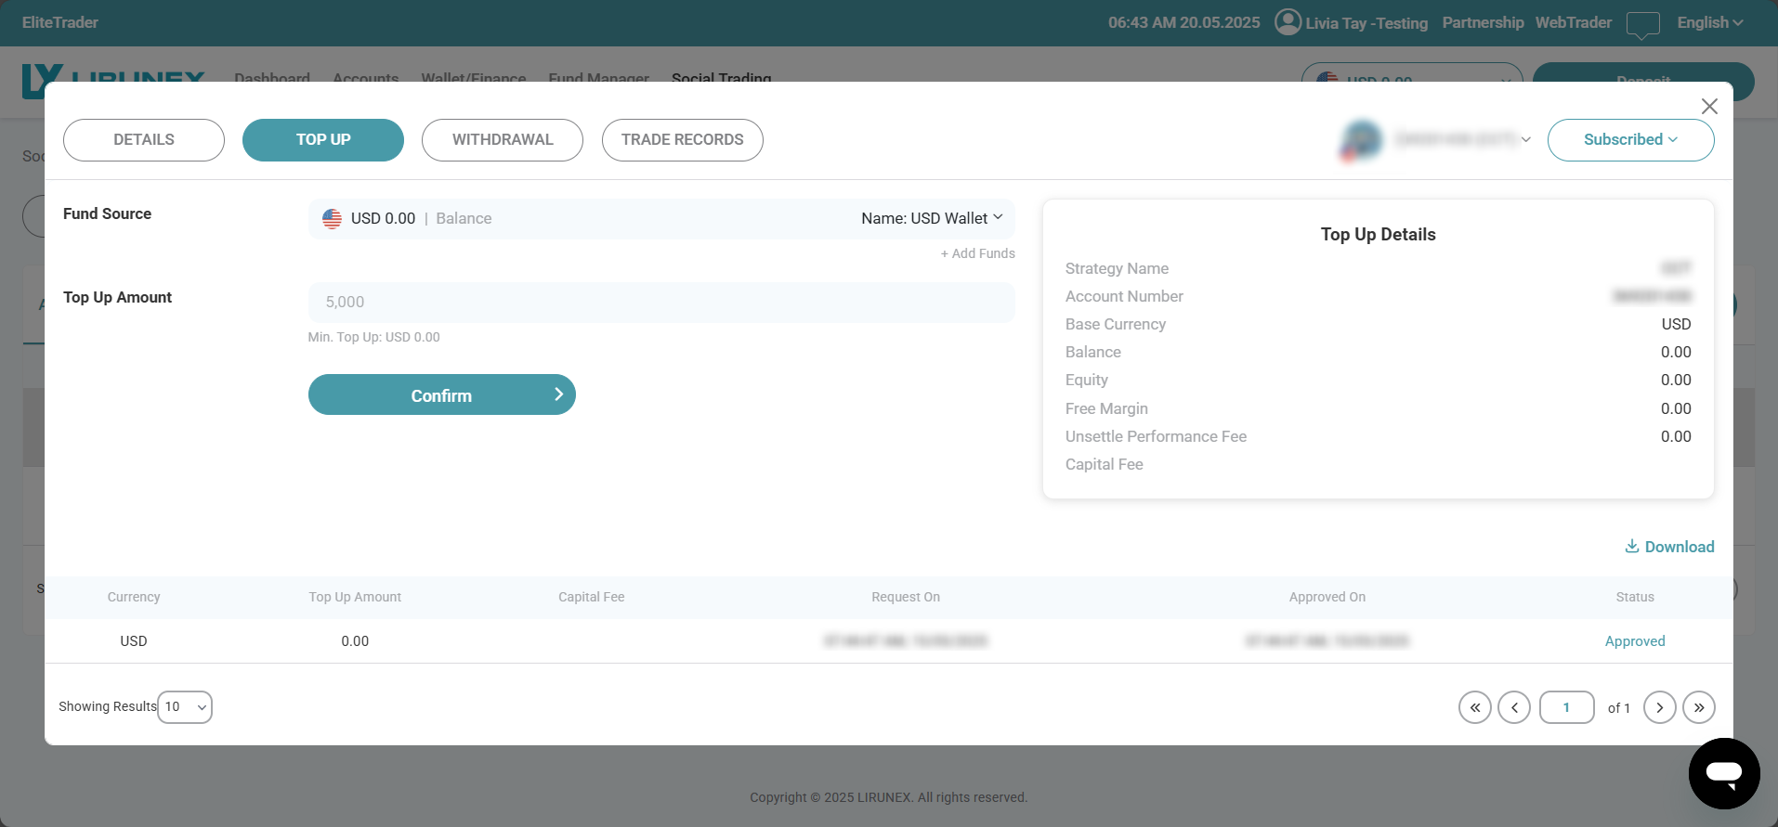Click the live chat bubble icon
The height and width of the screenshot is (827, 1778).
click(1723, 773)
